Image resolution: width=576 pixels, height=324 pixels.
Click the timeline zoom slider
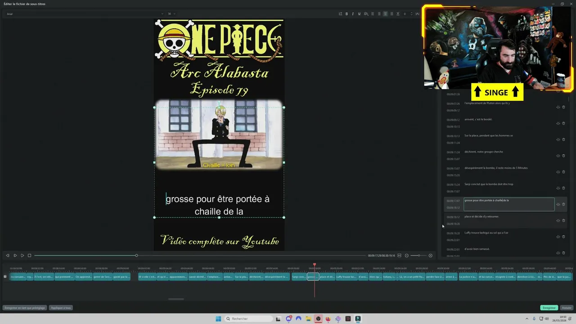click(418, 256)
